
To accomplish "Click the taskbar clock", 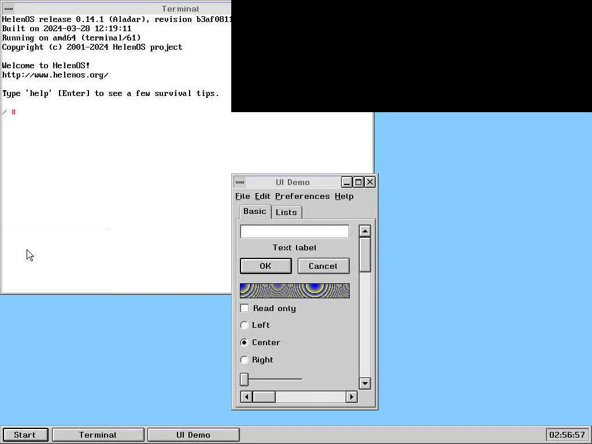I will pyautogui.click(x=567, y=435).
